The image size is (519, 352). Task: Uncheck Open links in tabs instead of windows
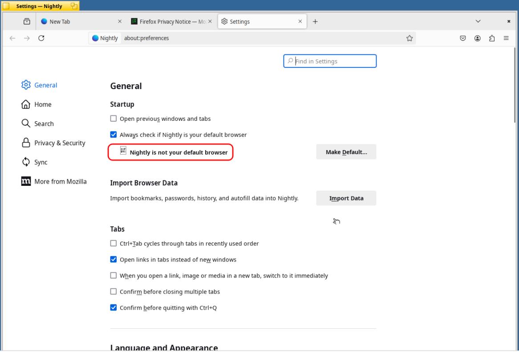114,259
